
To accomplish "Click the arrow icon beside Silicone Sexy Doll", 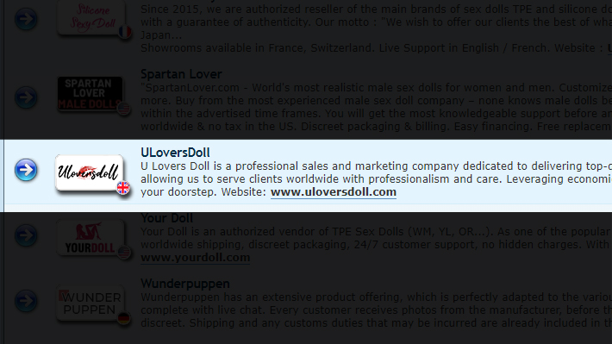I will click(x=26, y=19).
